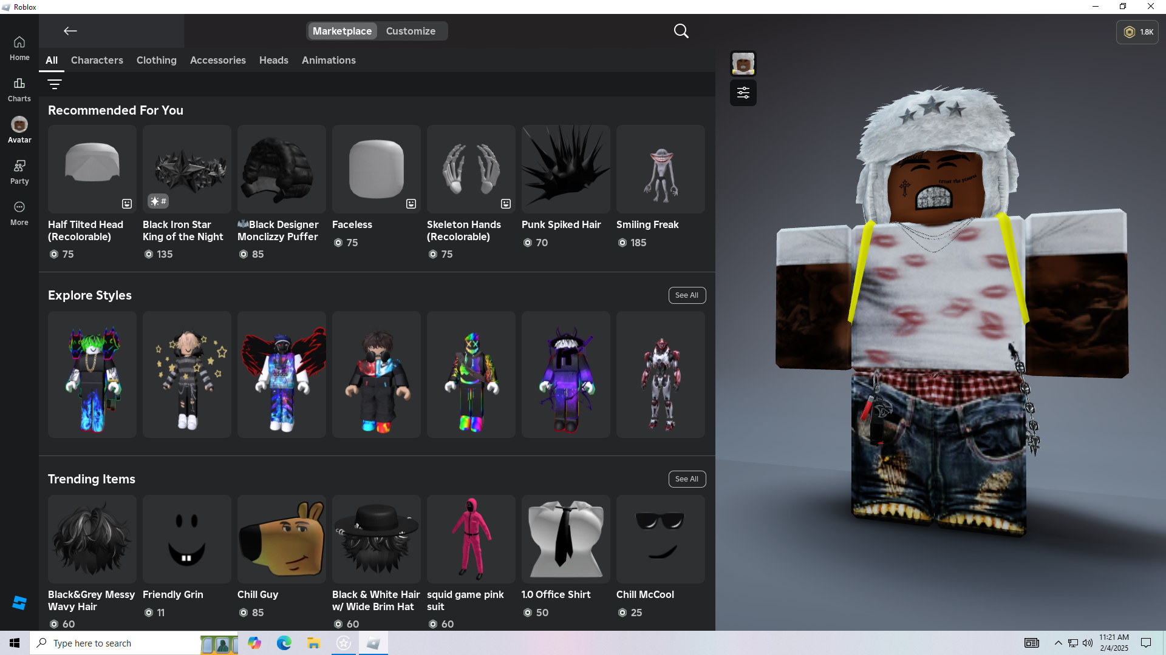
Task: Switch to the Animations tab
Action: click(x=329, y=60)
